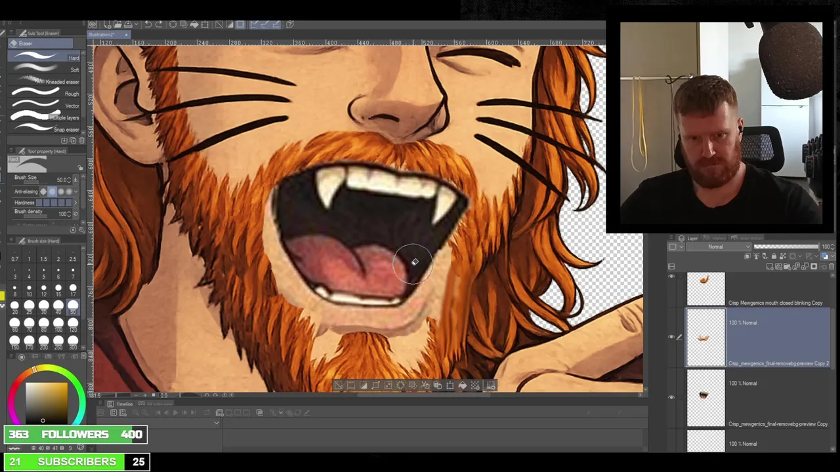840x472 pixels.
Task: Open the Layer panel menu icon
Action: [671, 237]
